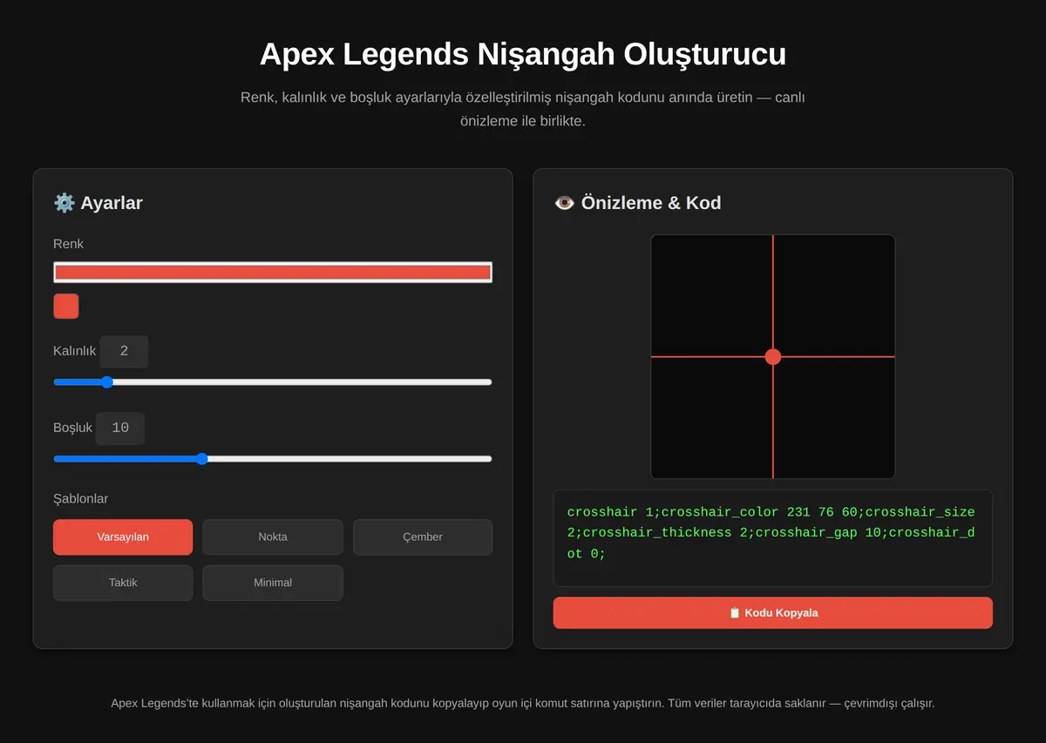Select the Minimal template
This screenshot has width=1046, height=743.
click(273, 583)
